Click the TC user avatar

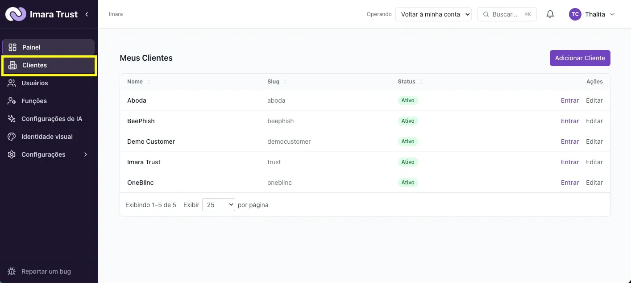click(x=575, y=14)
